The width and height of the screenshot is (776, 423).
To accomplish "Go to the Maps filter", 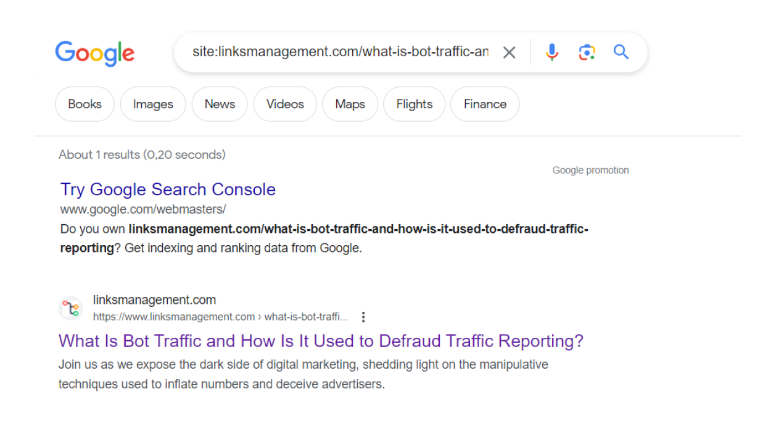I will 350,104.
